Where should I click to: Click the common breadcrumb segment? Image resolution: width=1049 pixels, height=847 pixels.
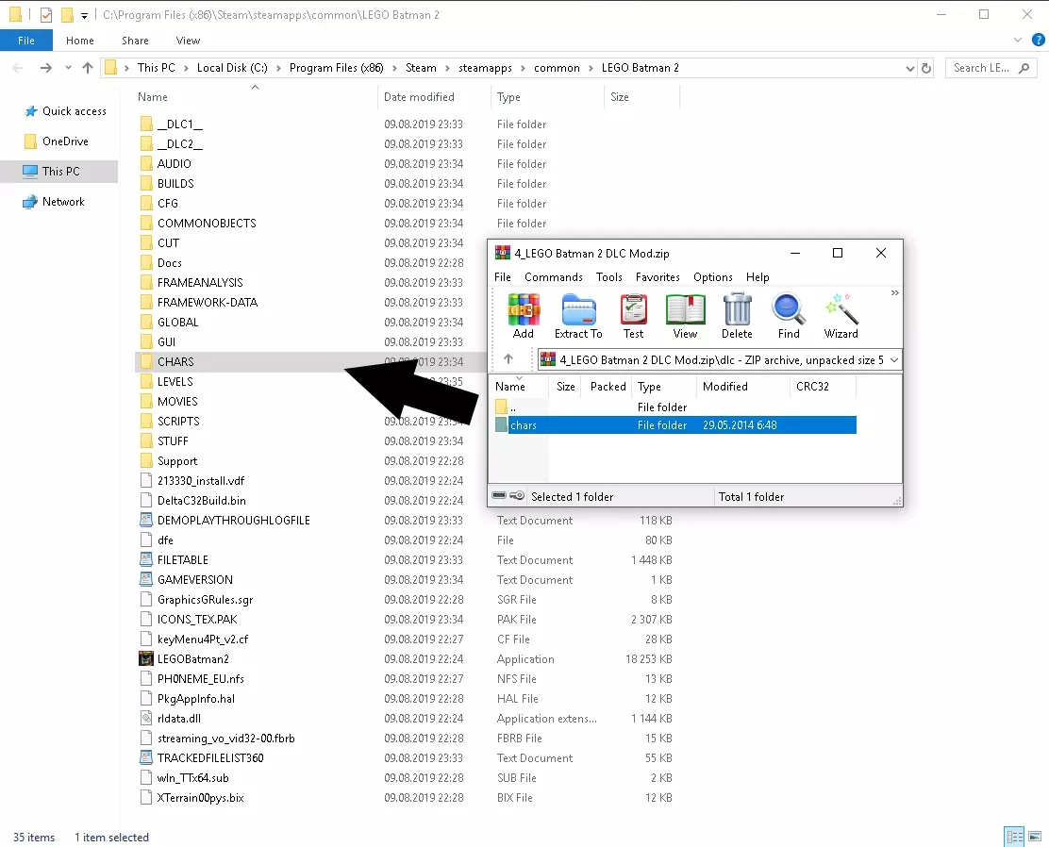pos(557,68)
